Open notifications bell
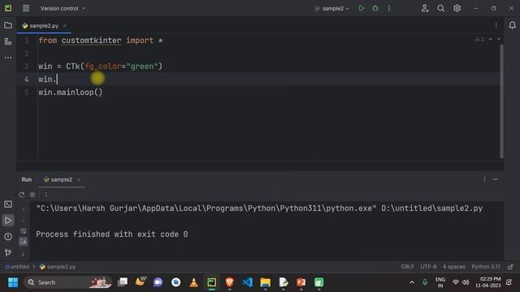The height and width of the screenshot is (292, 520). tap(512, 25)
